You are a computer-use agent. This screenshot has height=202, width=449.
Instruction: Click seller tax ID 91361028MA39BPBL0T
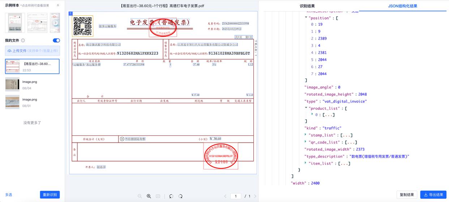[x=229, y=53]
